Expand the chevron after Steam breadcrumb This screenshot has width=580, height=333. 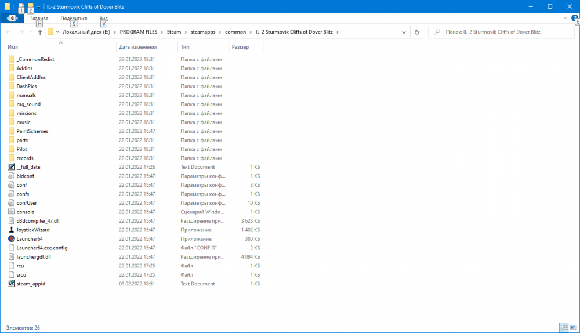(186, 32)
